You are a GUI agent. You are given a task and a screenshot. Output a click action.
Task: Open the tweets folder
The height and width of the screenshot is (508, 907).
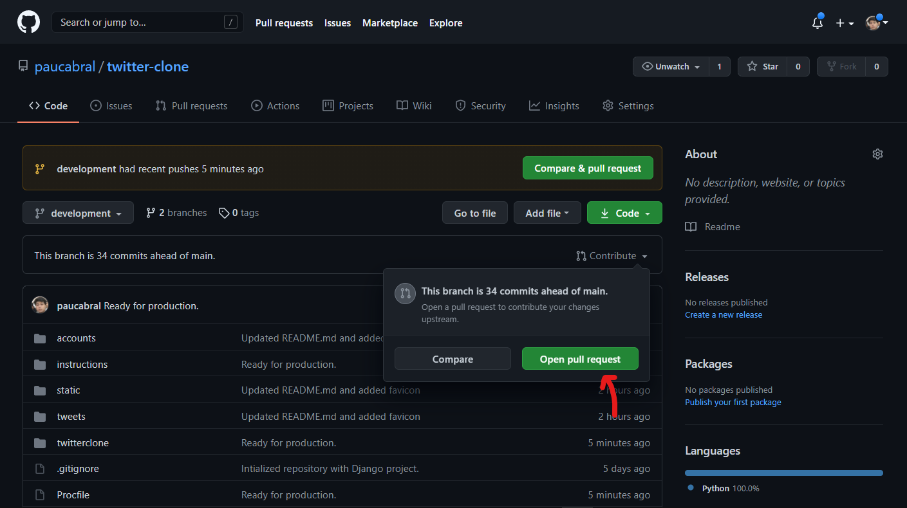click(x=71, y=417)
